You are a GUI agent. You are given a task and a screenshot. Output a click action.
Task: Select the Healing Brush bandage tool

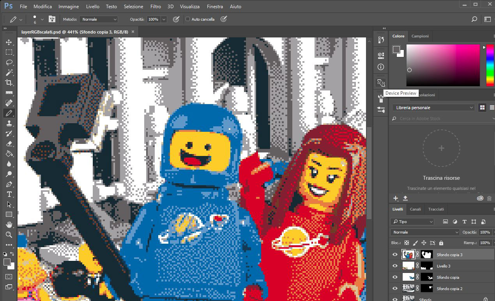pos(9,103)
